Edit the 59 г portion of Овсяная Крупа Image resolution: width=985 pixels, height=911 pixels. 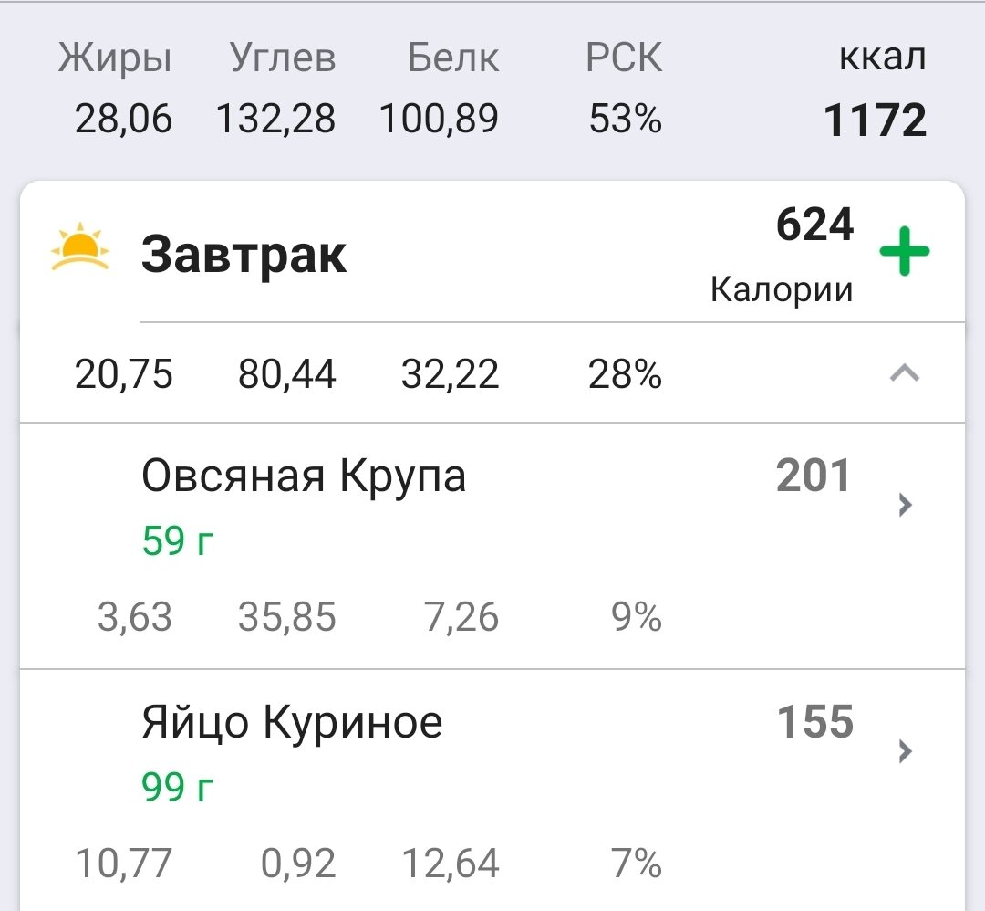pyautogui.click(x=174, y=540)
